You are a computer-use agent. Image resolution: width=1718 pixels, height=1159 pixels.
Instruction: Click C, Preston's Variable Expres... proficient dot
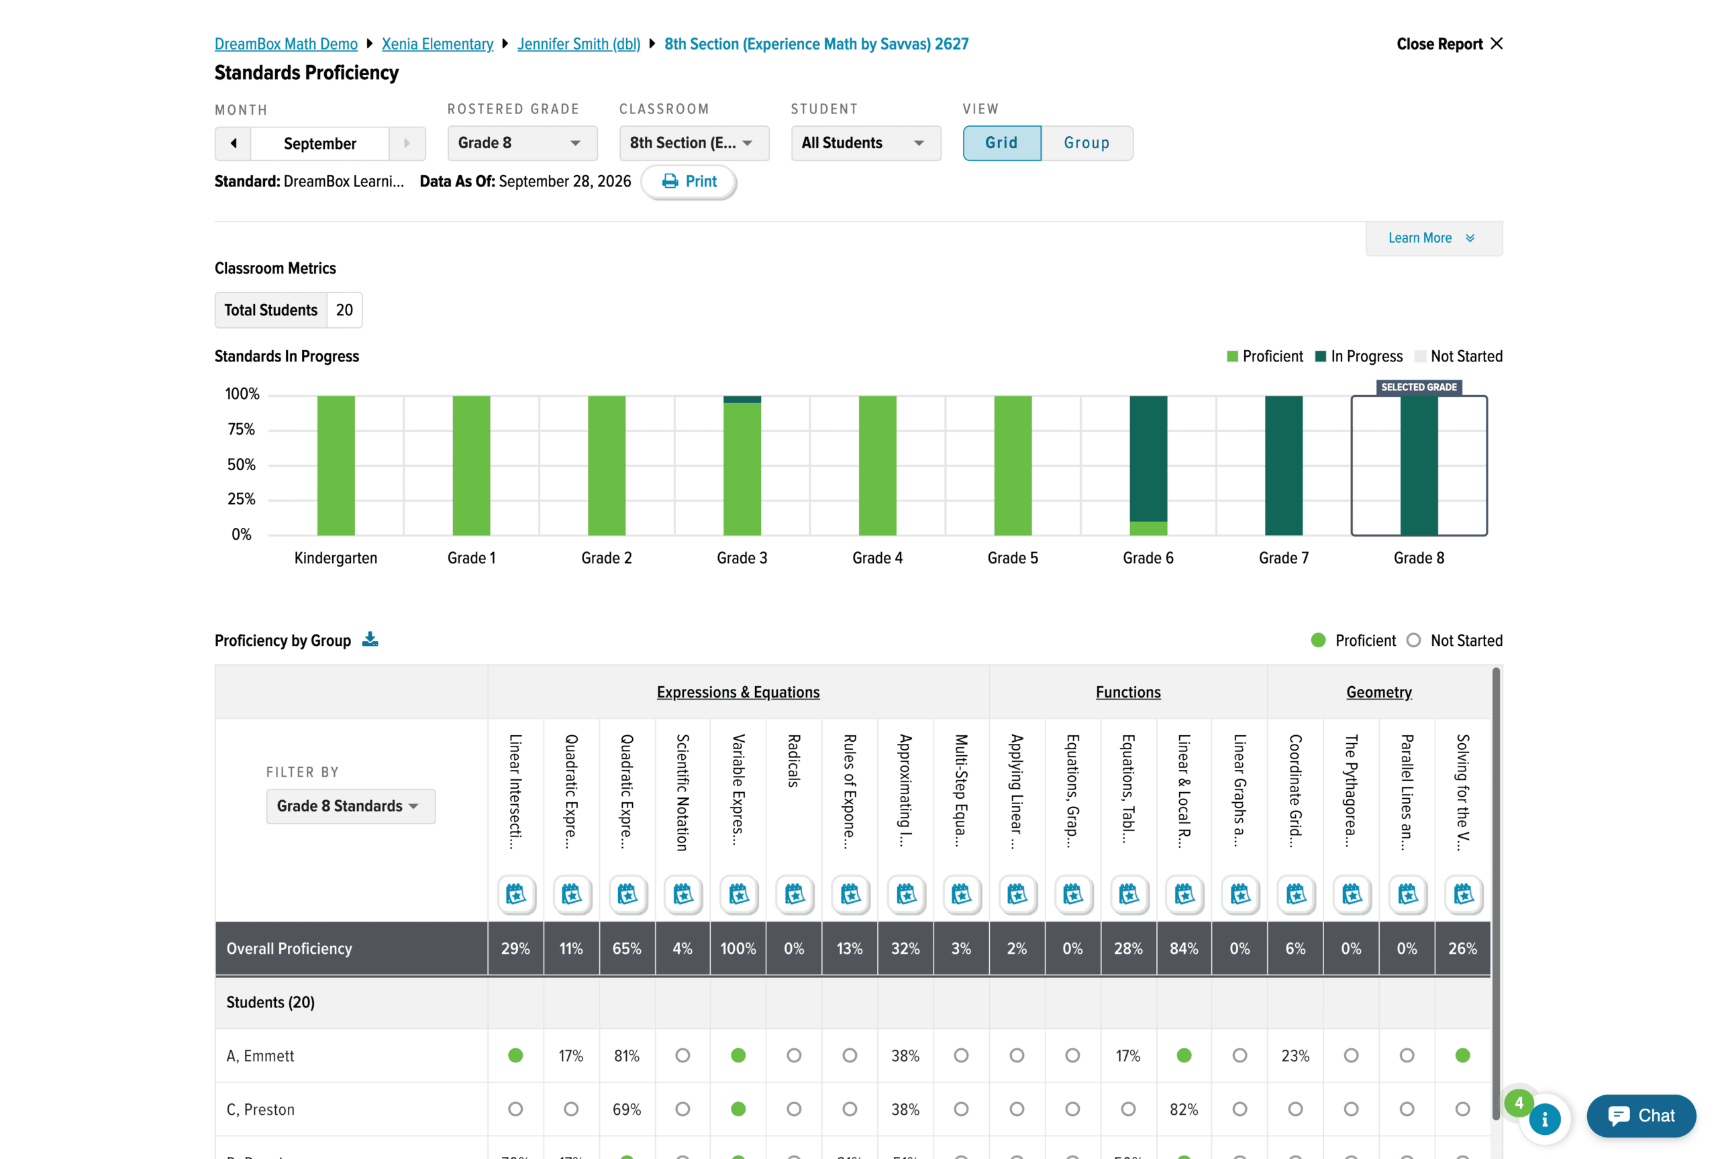click(x=738, y=1109)
